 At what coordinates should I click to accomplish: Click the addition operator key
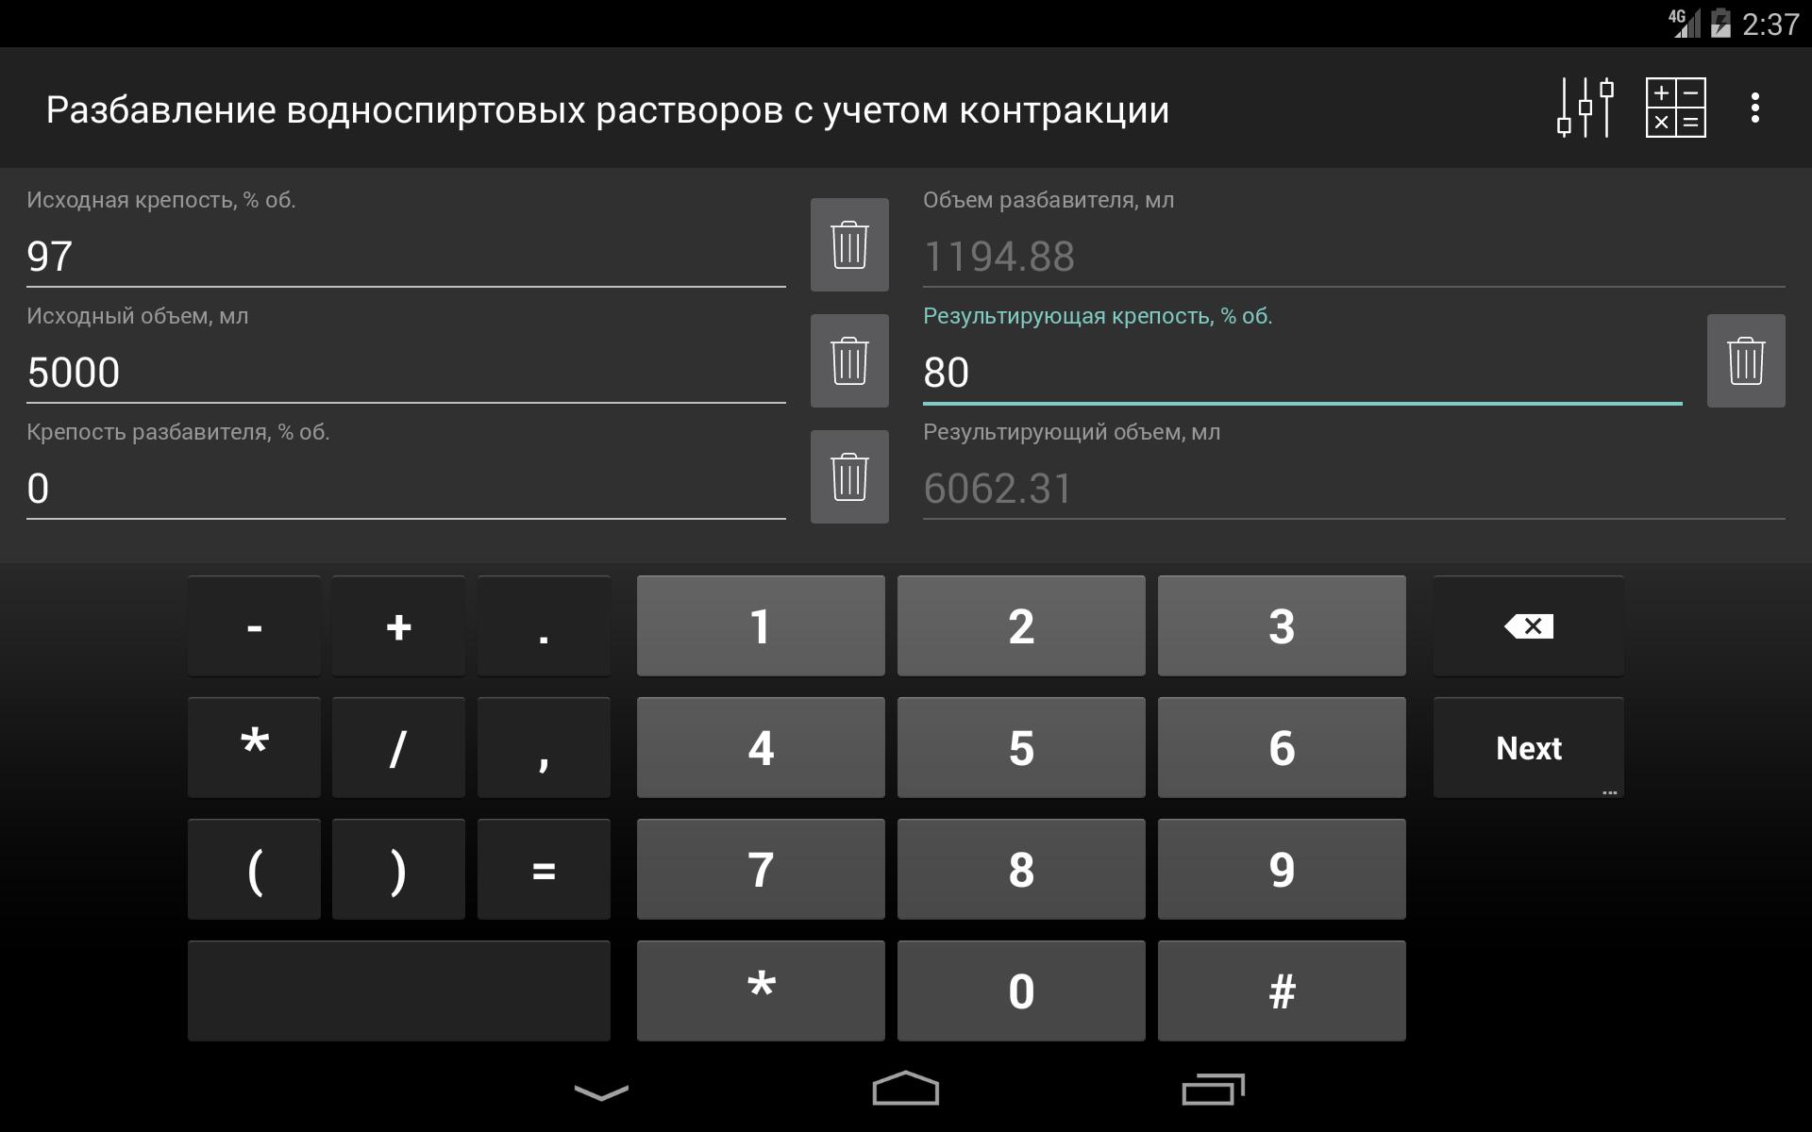point(400,627)
